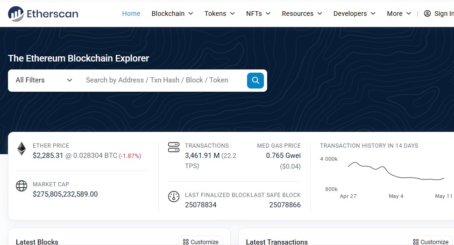Click the gauge icon beside Last Finalized Block

pos(174,197)
